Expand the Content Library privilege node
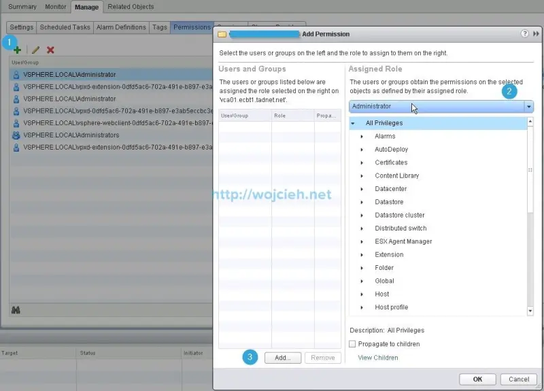This screenshot has height=391, width=544. pyautogui.click(x=362, y=176)
